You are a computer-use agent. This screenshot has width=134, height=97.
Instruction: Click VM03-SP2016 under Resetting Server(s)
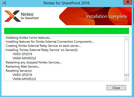pyautogui.click(x=22, y=75)
